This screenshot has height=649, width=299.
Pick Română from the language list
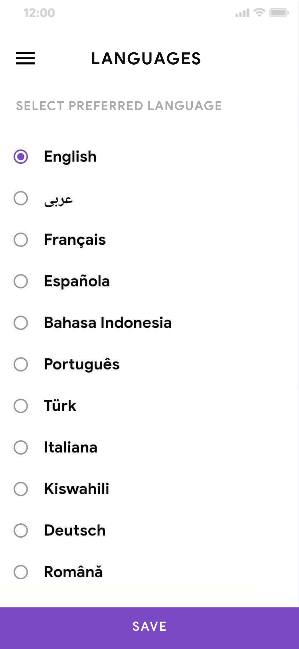(20, 571)
